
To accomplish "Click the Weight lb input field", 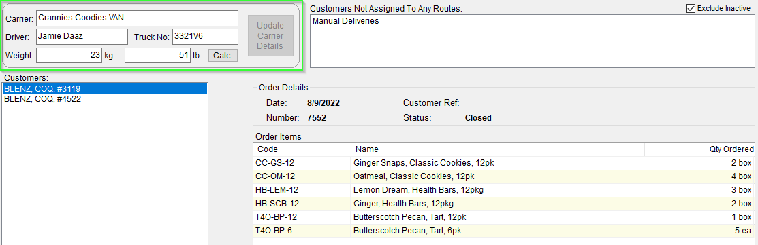I will (x=157, y=56).
